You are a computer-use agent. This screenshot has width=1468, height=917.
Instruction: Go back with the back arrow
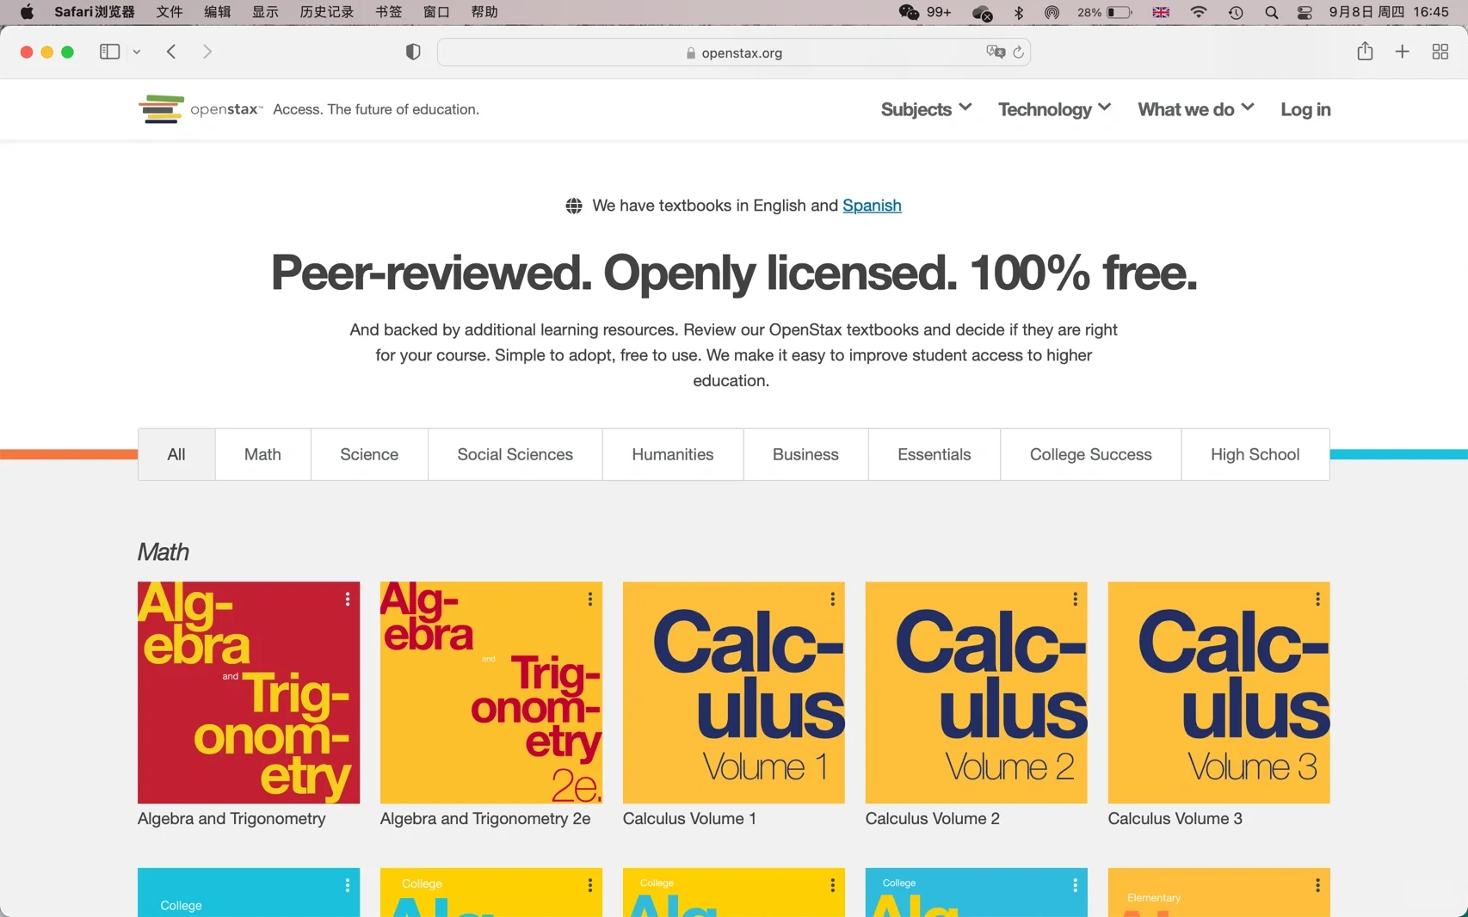(171, 52)
